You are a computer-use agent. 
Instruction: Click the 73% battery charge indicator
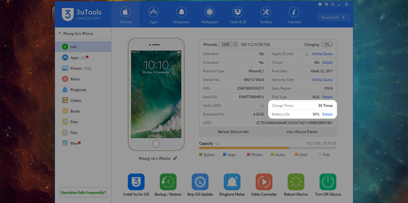click(x=327, y=44)
